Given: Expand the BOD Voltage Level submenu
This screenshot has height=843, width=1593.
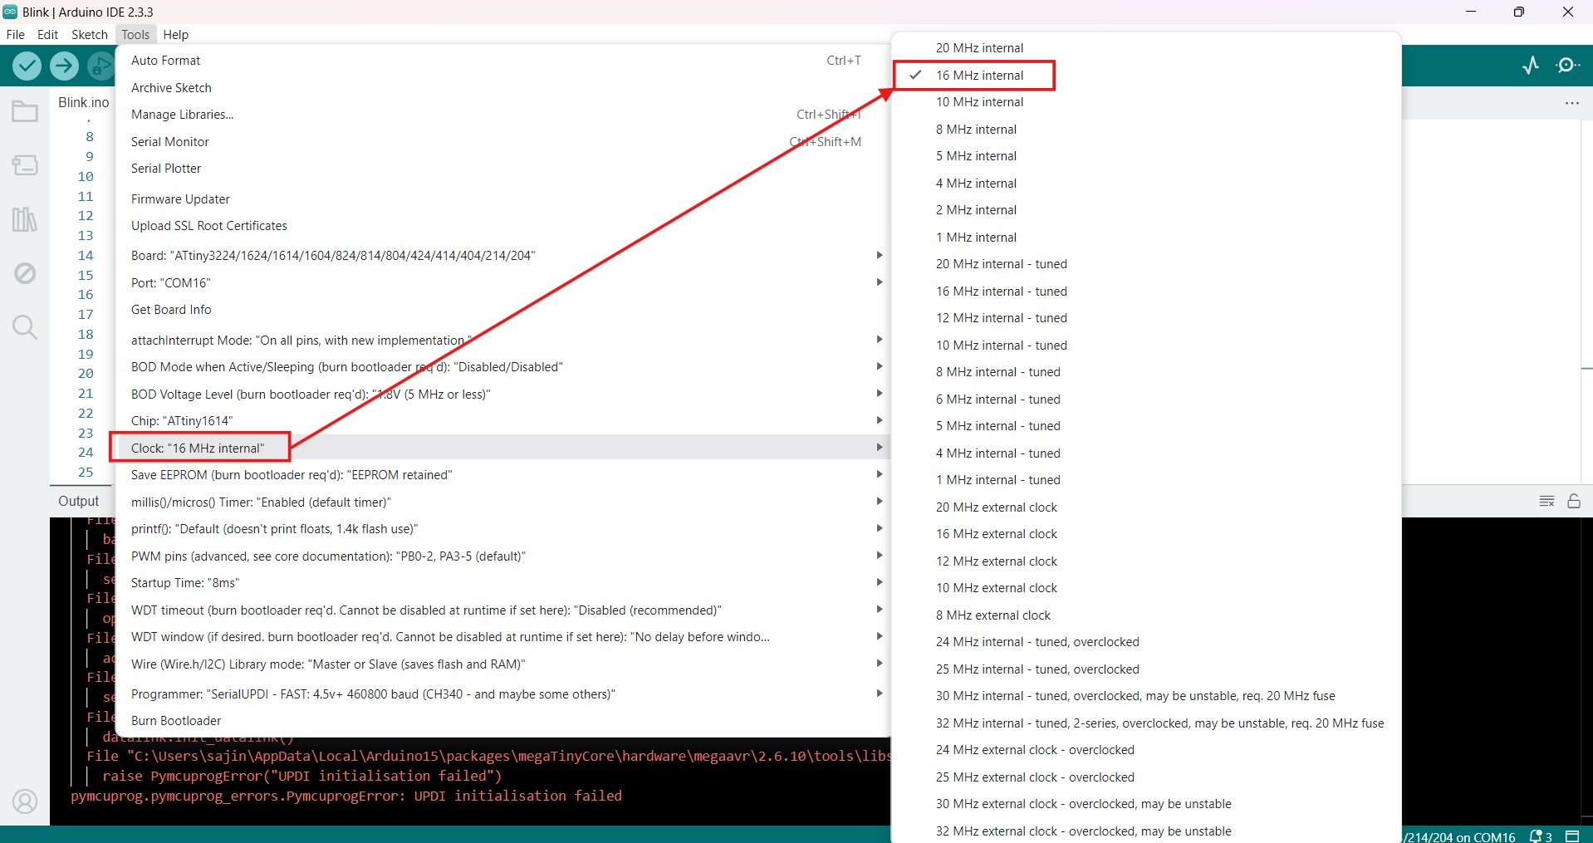Looking at the screenshot, I should (x=502, y=395).
